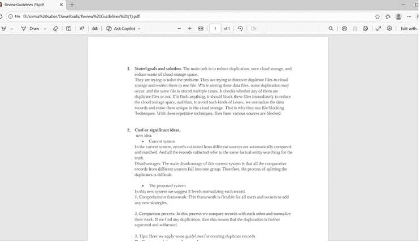Click the "The proposed system" bullet text

[167, 185]
